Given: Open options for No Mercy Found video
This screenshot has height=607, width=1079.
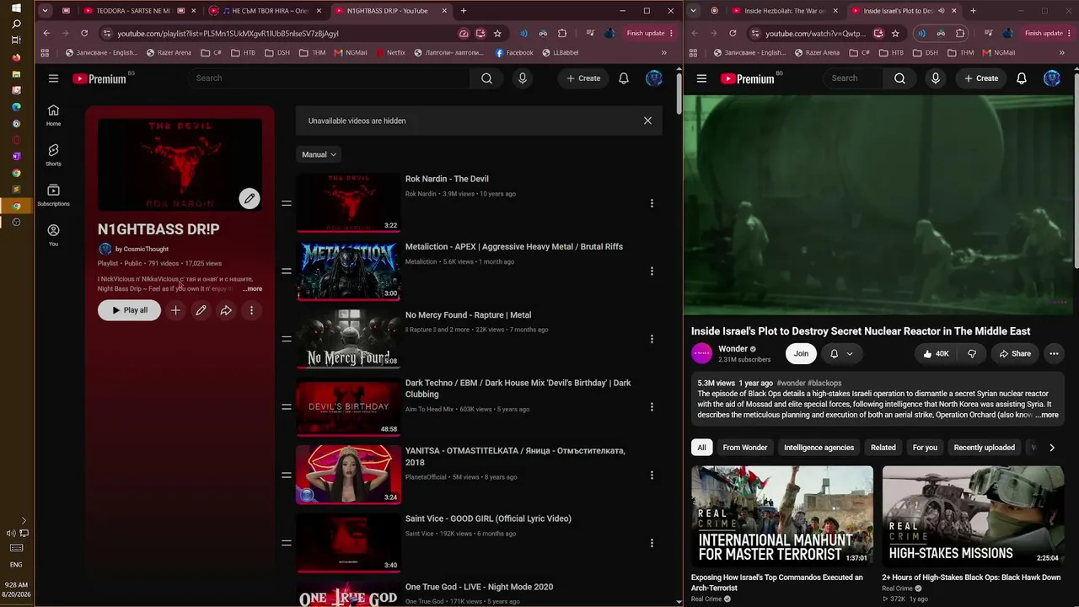Looking at the screenshot, I should [652, 339].
